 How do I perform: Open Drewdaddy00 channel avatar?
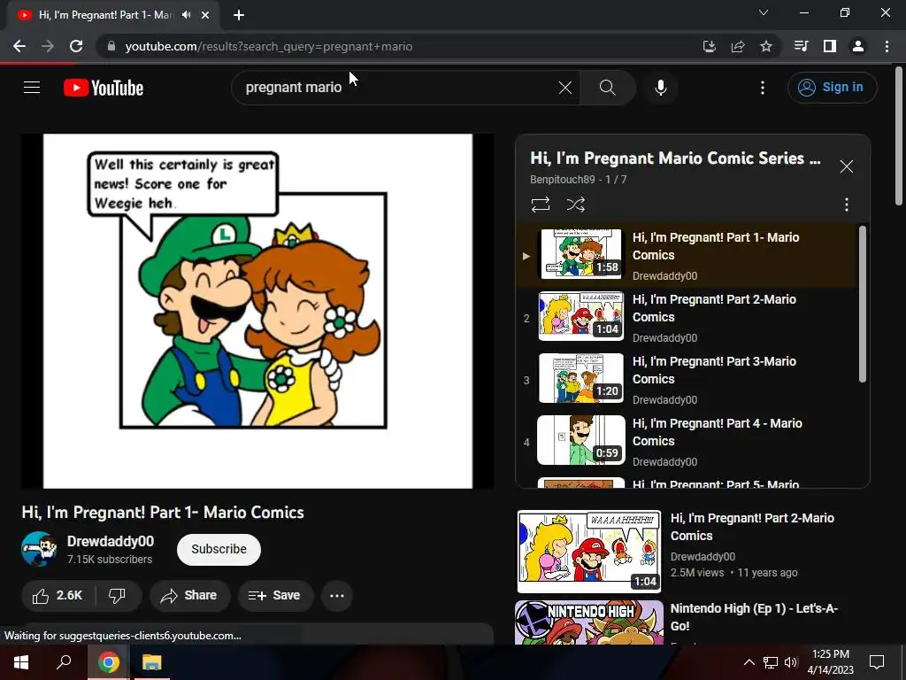pos(39,549)
